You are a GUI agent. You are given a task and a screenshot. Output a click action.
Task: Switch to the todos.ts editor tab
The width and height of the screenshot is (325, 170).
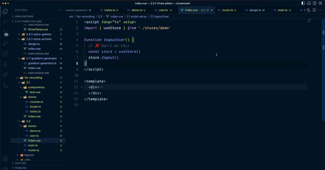(x=109, y=10)
